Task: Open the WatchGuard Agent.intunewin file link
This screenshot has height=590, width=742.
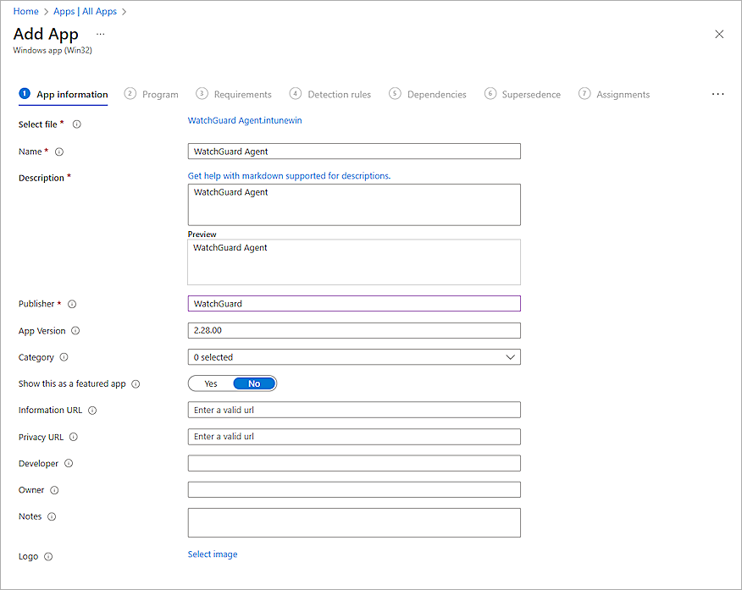Action: pyautogui.click(x=245, y=120)
